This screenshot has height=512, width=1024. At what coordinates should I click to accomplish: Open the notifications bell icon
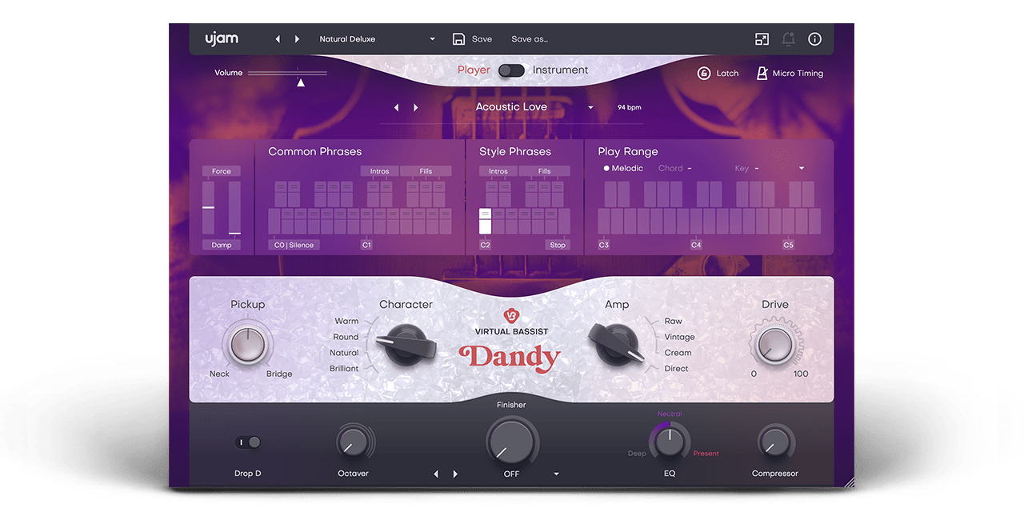point(788,39)
